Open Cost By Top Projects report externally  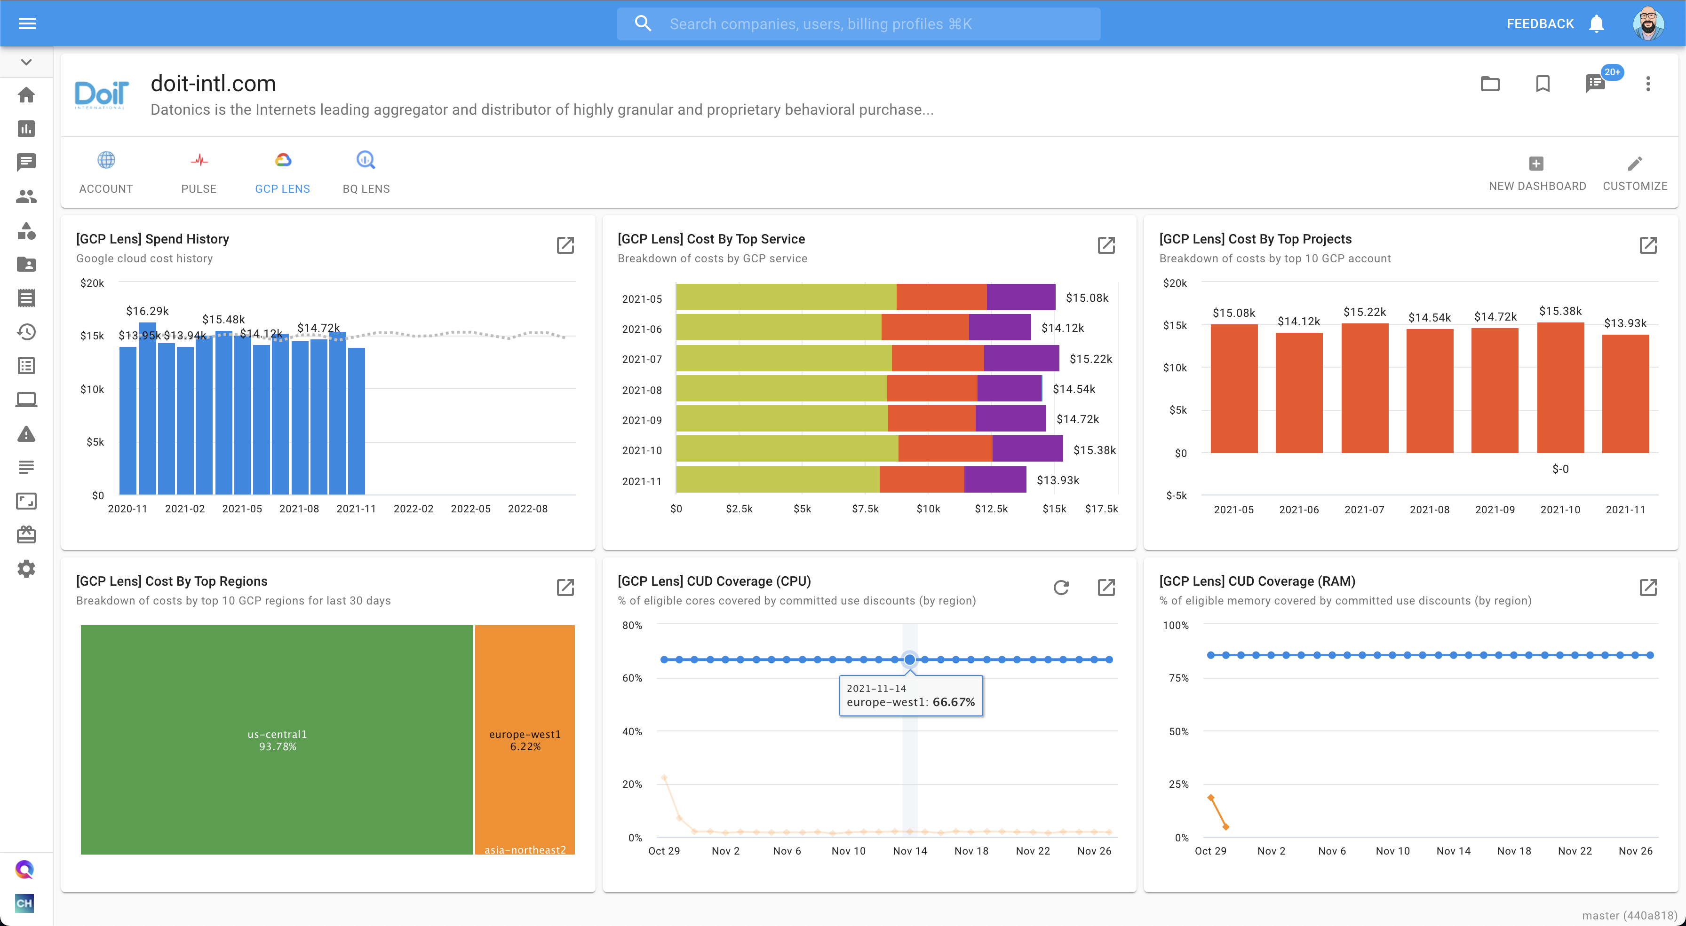click(1648, 245)
